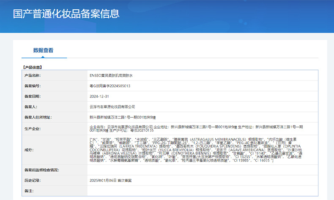Image resolution: width=334 pixels, height=200 pixels.
Task: Select the 【产品信息】 section heading
Action: click(33, 68)
